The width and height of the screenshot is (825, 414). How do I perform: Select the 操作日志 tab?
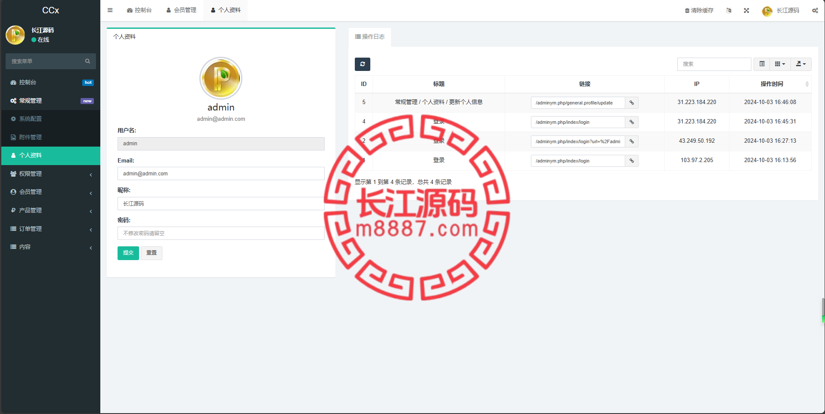pos(370,37)
